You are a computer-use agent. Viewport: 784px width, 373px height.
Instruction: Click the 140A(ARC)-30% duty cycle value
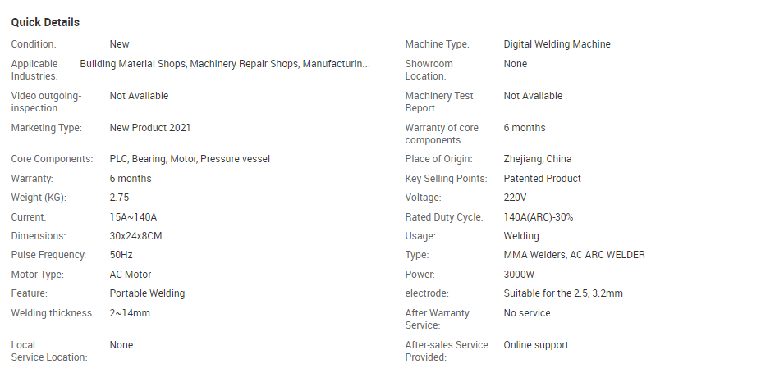pos(539,217)
